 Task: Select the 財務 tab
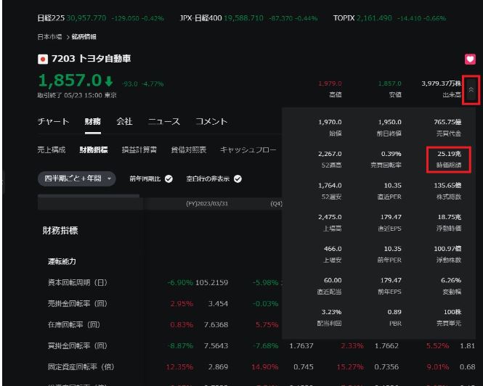pyautogui.click(x=93, y=122)
